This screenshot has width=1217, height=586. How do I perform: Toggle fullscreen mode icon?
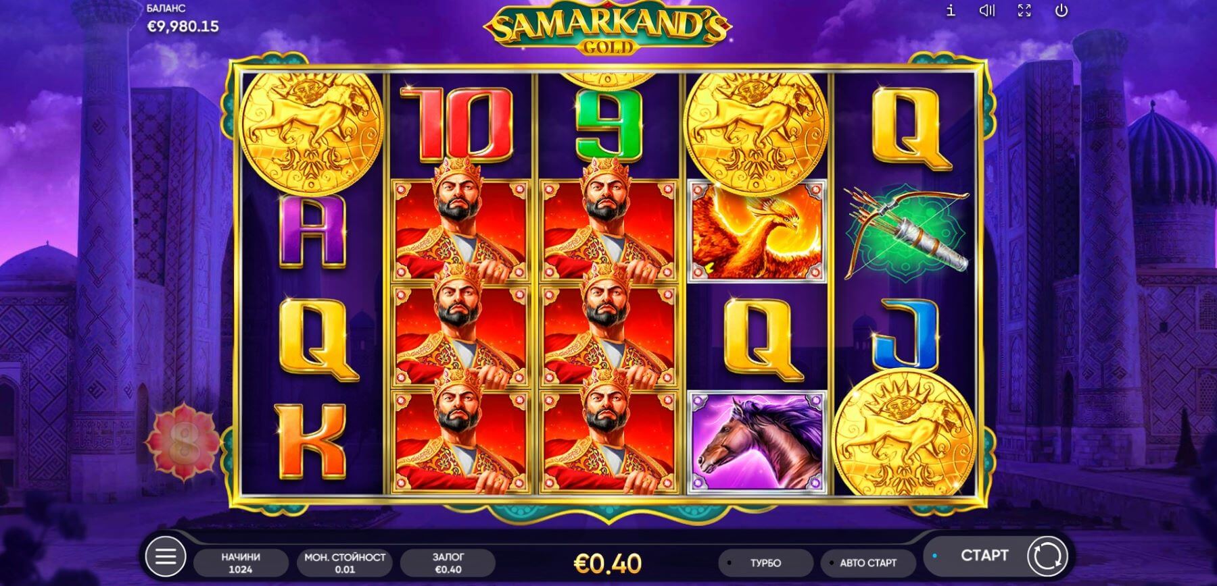pos(1024,11)
